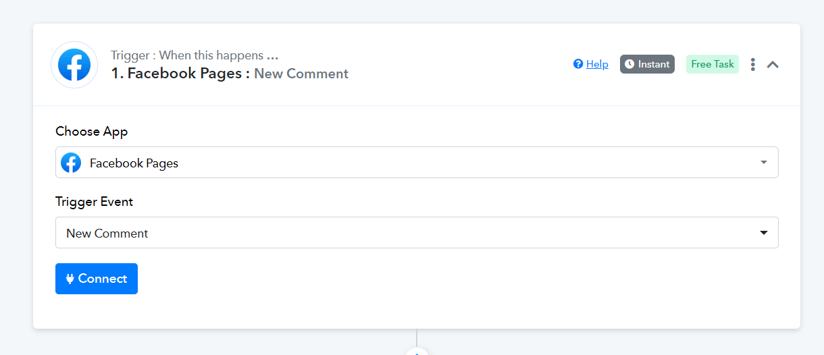Click the blue question mark help icon

click(578, 64)
